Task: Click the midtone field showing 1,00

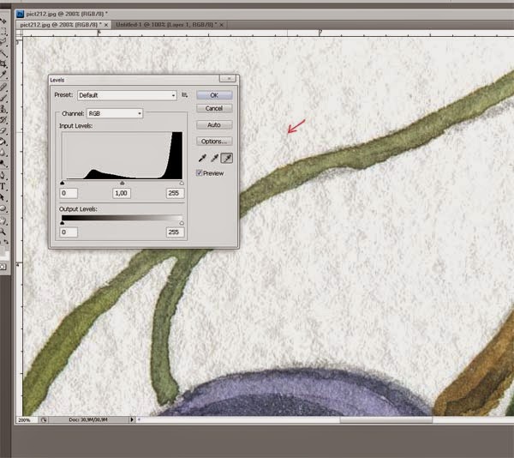Action: (x=122, y=193)
